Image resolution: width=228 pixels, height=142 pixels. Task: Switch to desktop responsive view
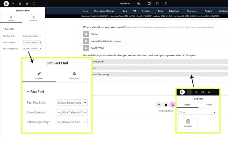pos(149,4)
